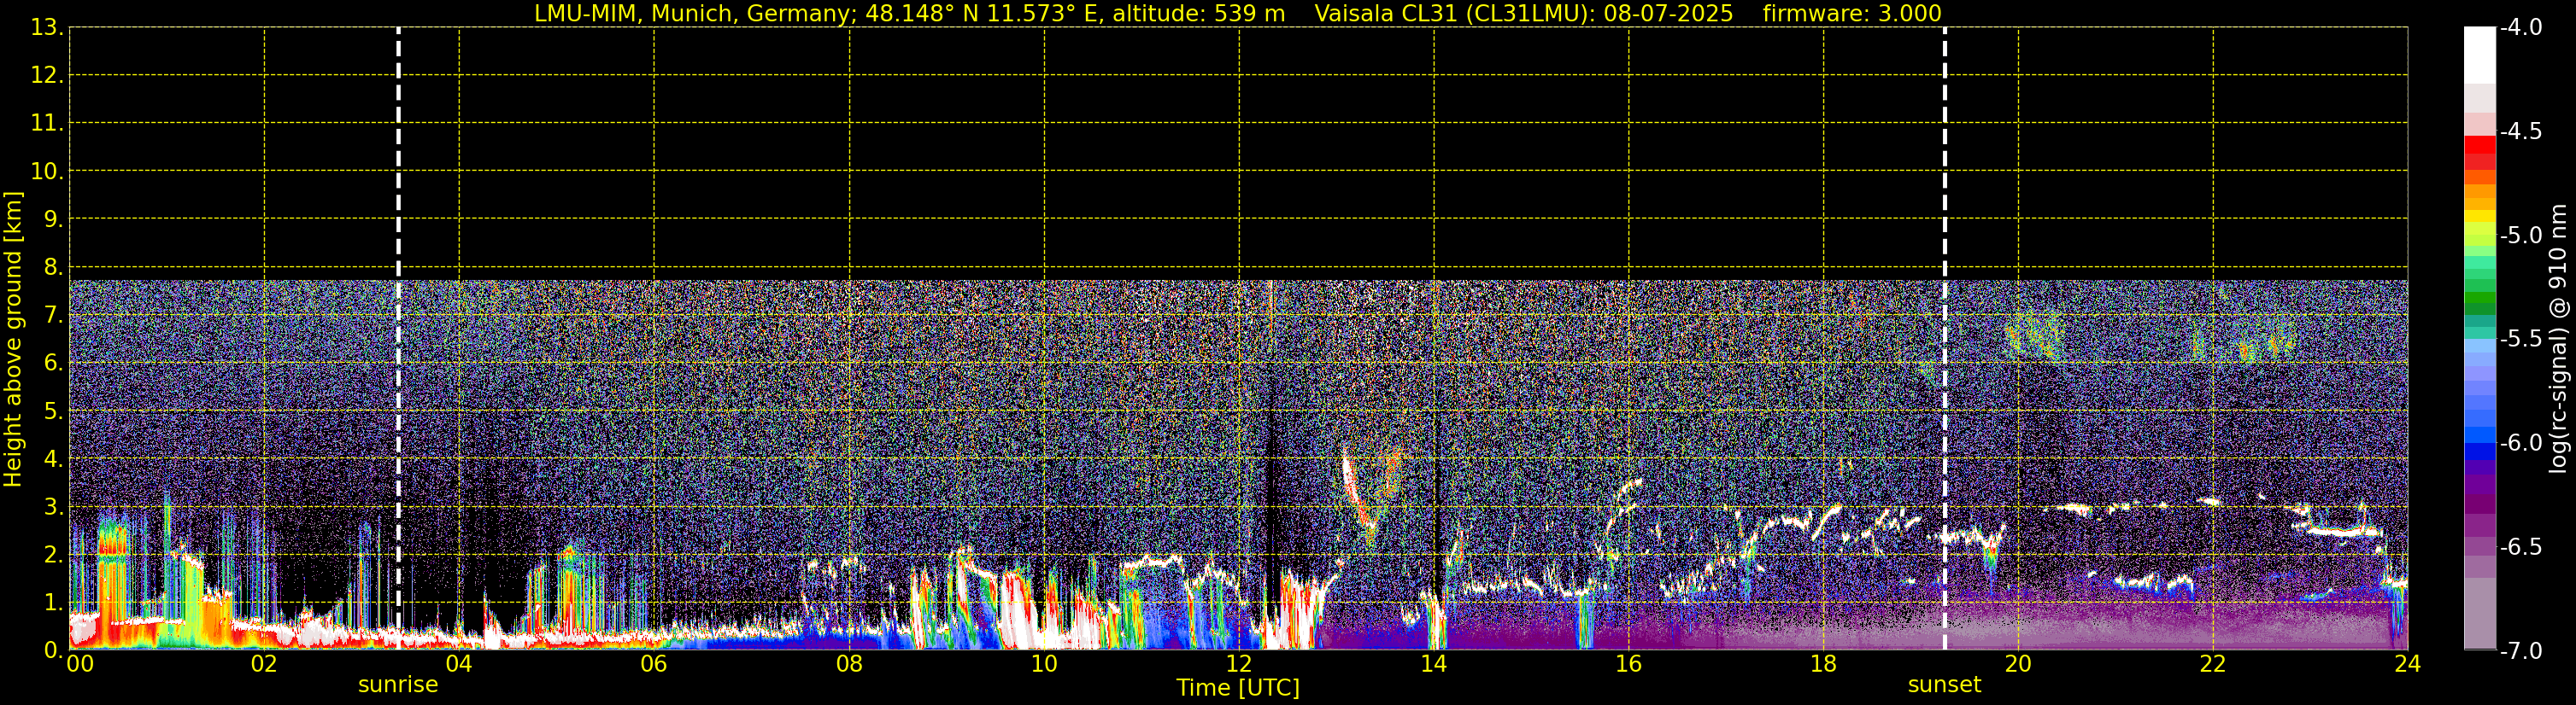Viewport: 2576px width, 705px height.
Task: Click the "Time [UTC]" axis title
Action: [1238, 688]
